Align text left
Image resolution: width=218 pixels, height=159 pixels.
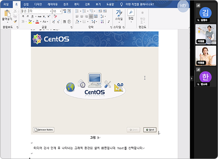pyautogui.click(x=77, y=16)
